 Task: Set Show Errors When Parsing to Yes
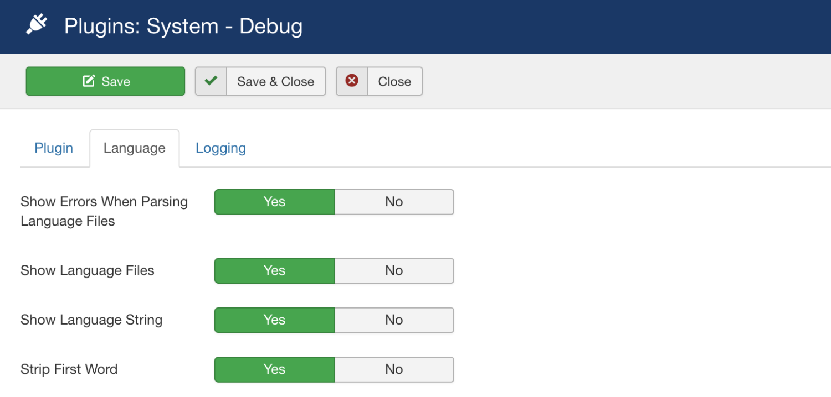pos(274,202)
